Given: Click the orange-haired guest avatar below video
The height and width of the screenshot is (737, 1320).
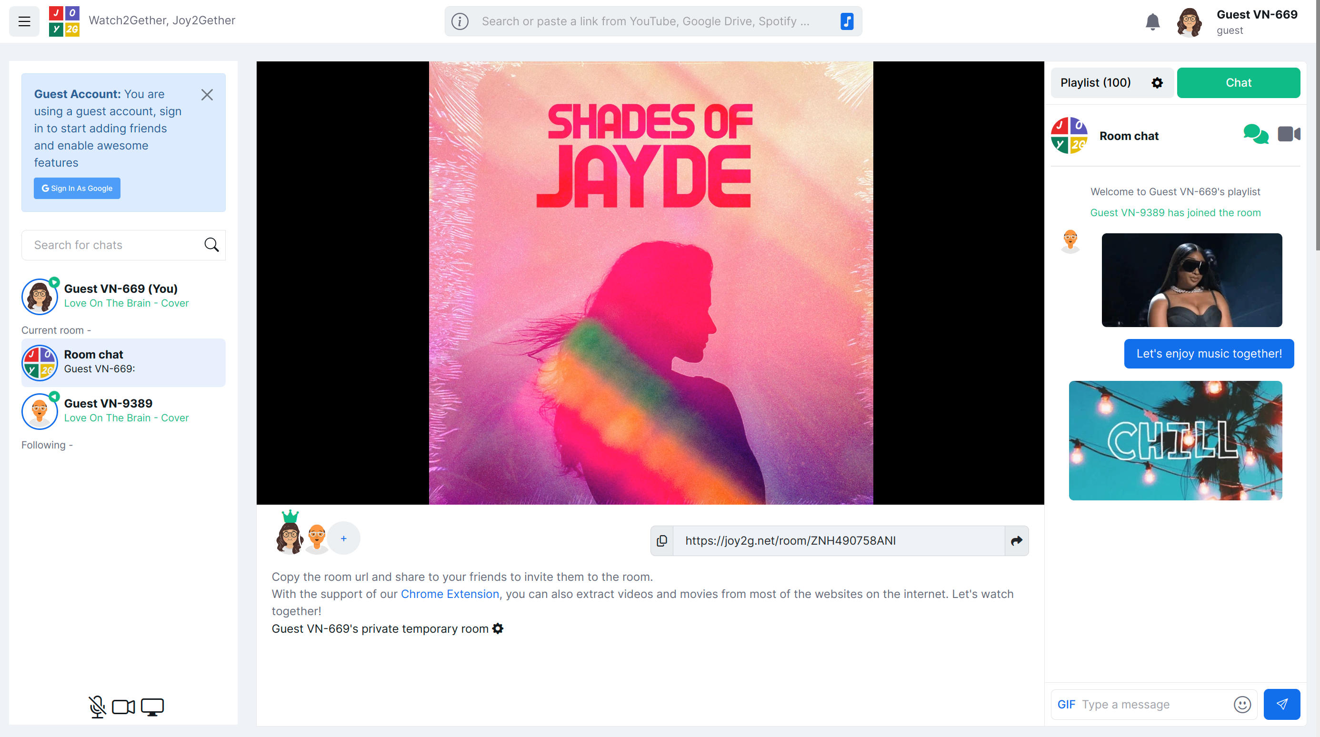Looking at the screenshot, I should (x=317, y=539).
